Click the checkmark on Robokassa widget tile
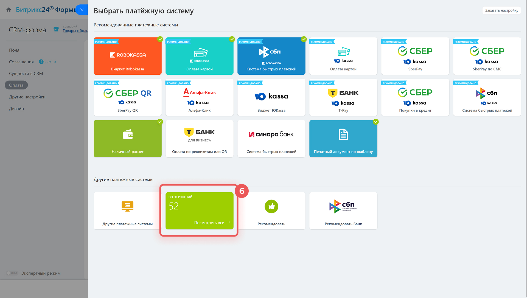This screenshot has height=298, width=527. tap(160, 39)
